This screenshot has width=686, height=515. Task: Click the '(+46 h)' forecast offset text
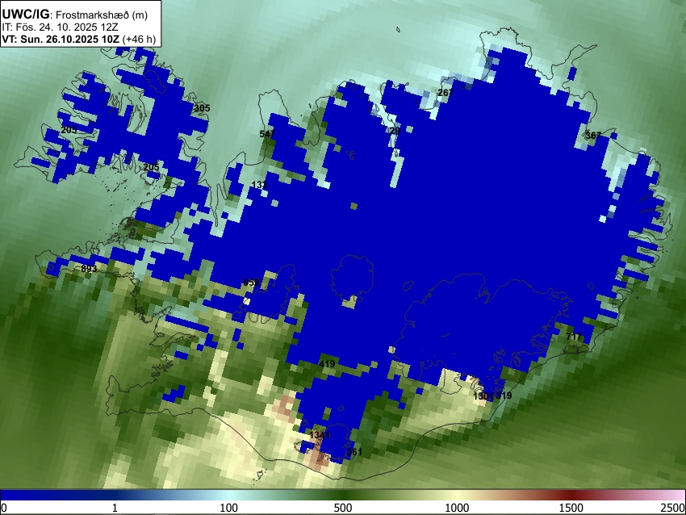(x=139, y=39)
